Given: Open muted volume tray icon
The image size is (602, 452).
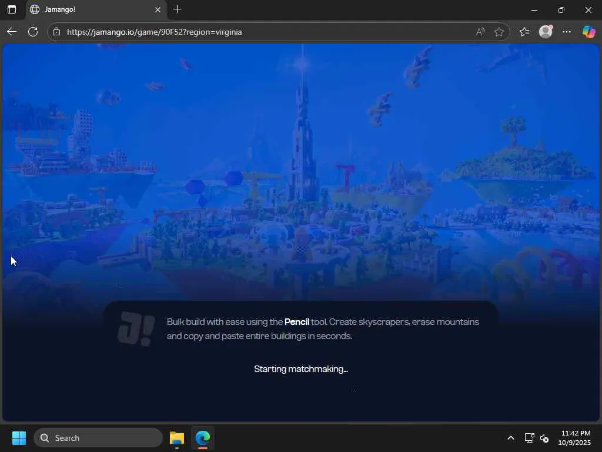Looking at the screenshot, I should (x=544, y=438).
